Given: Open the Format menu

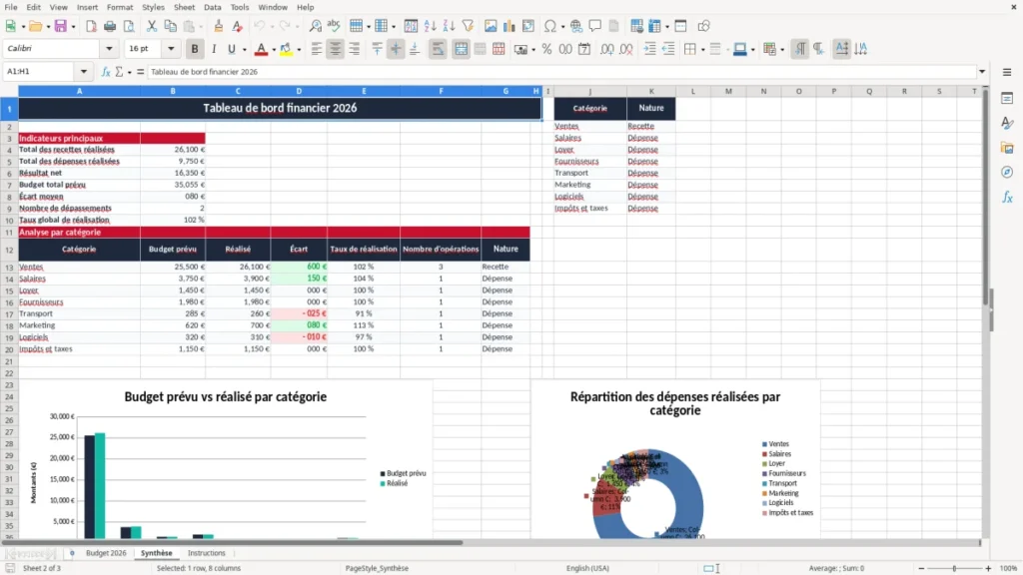Looking at the screenshot, I should (120, 7).
